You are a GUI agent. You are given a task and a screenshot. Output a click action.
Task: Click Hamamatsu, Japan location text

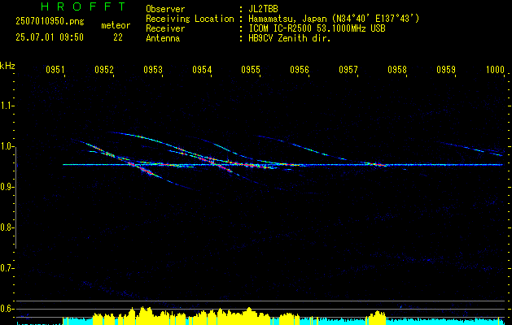334,19
